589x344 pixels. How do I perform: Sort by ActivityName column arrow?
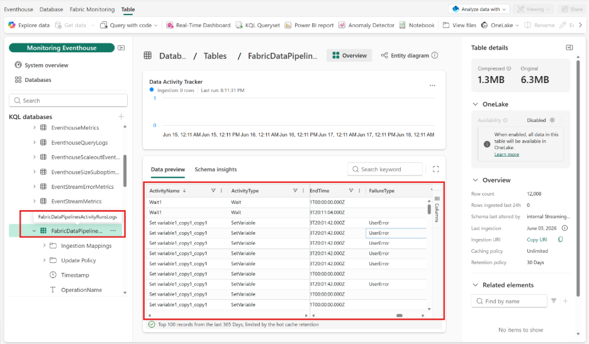coord(184,191)
